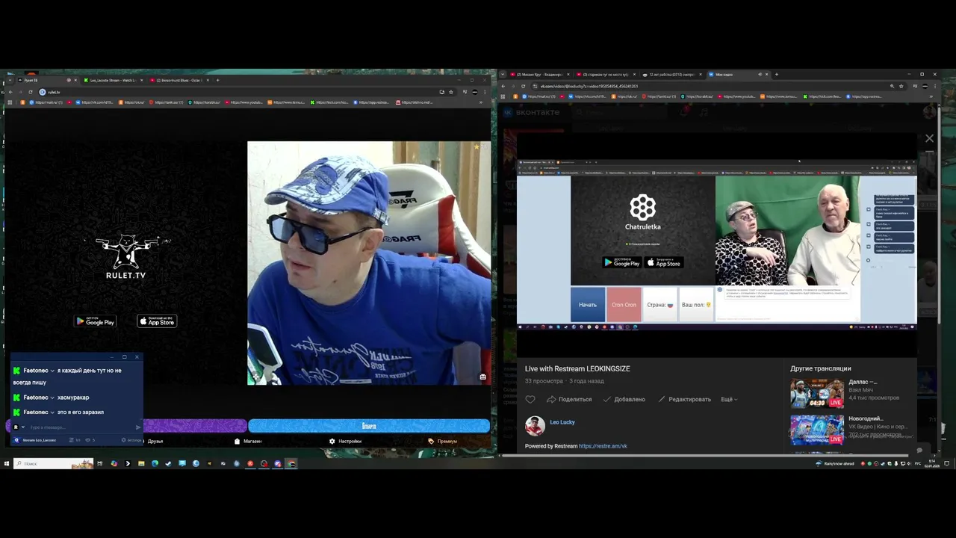This screenshot has height=538, width=956.
Task: Expand the first Faetonec message's username dropdown
Action: tap(52, 371)
